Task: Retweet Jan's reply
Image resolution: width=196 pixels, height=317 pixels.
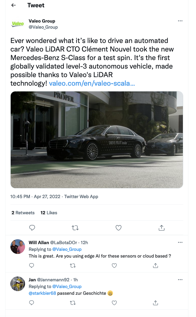Action: point(73,303)
